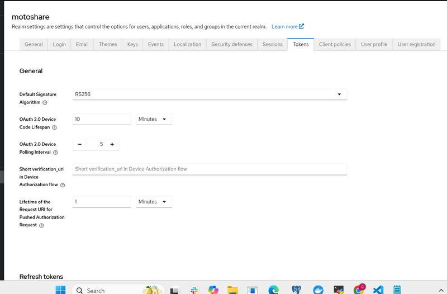Open Microsoft Edge from taskbar

273,290
